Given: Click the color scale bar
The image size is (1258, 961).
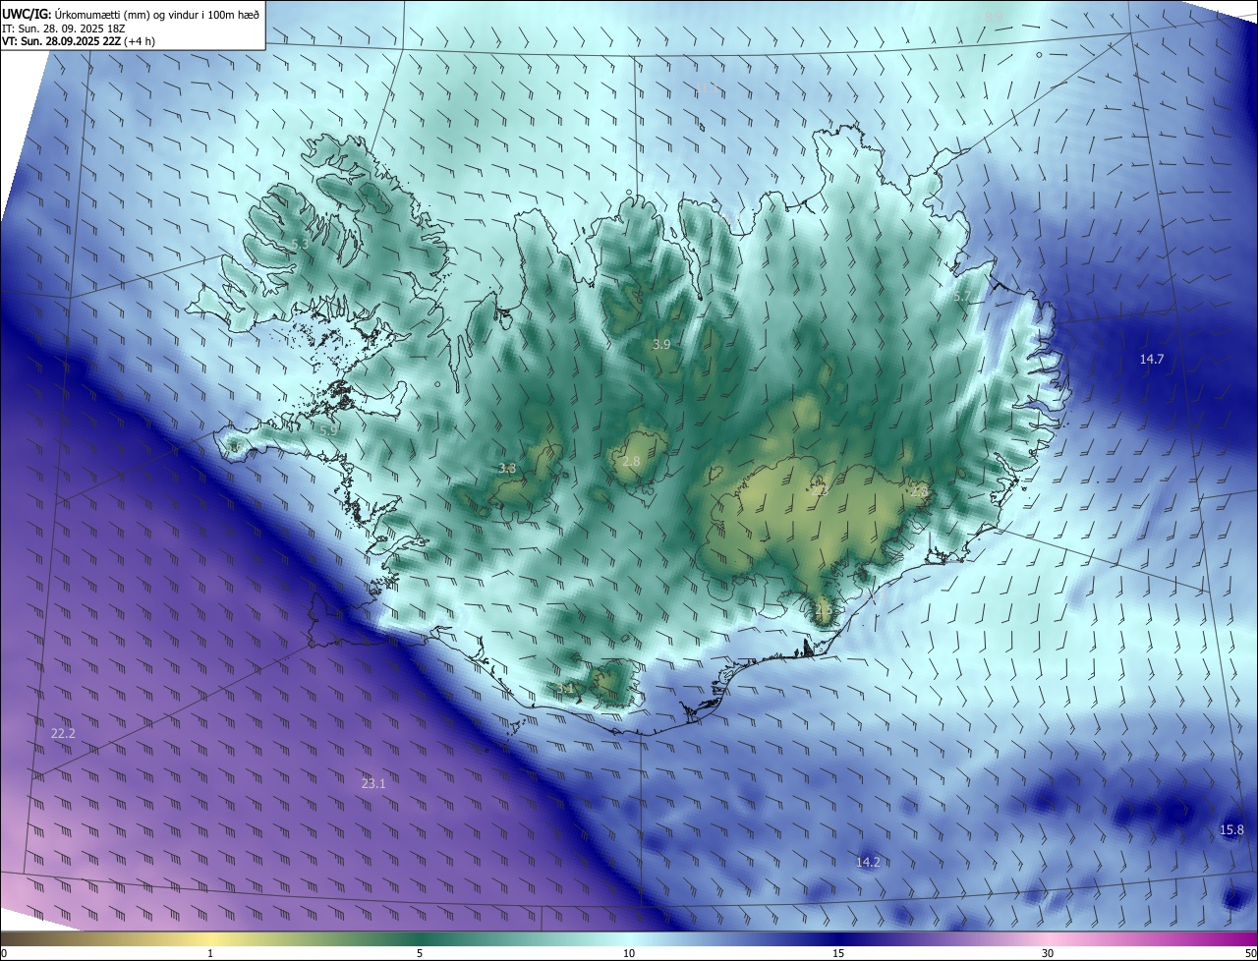Looking at the screenshot, I should click(629, 938).
